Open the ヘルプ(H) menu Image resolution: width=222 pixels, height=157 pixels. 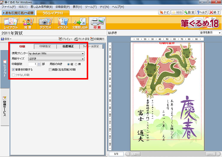click(x=118, y=7)
